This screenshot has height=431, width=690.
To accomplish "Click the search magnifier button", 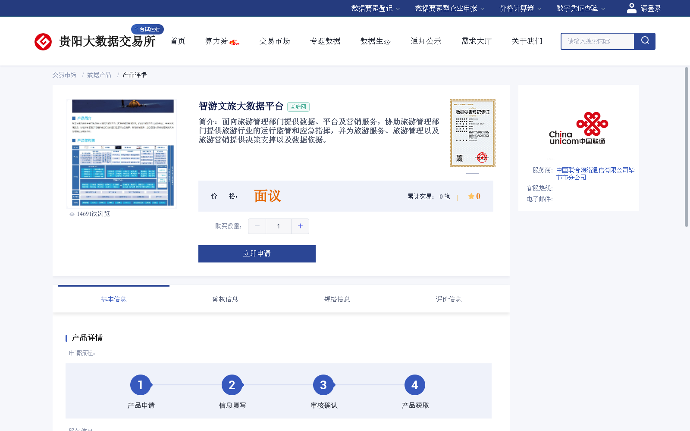I will (x=645, y=41).
